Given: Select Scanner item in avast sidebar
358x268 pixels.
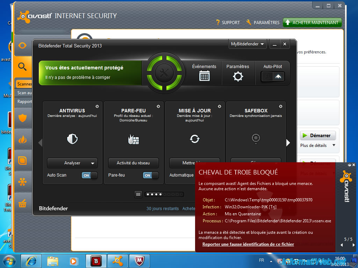Looking at the screenshot, I should (x=24, y=84).
